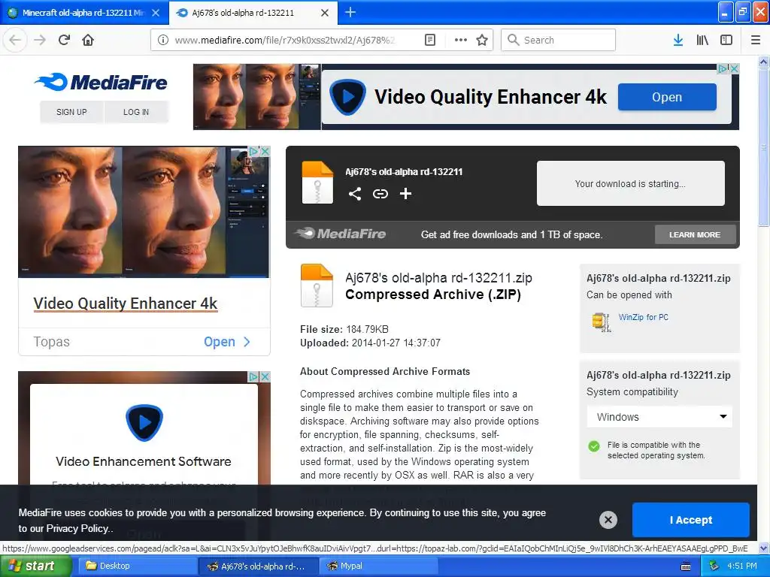Click the taskbar clock 4:51 PM
The width and height of the screenshot is (770, 577).
(x=742, y=566)
